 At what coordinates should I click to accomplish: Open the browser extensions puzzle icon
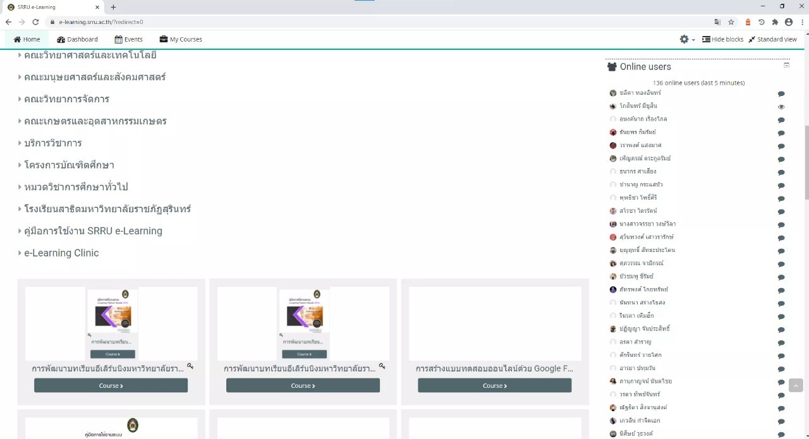pos(775,22)
